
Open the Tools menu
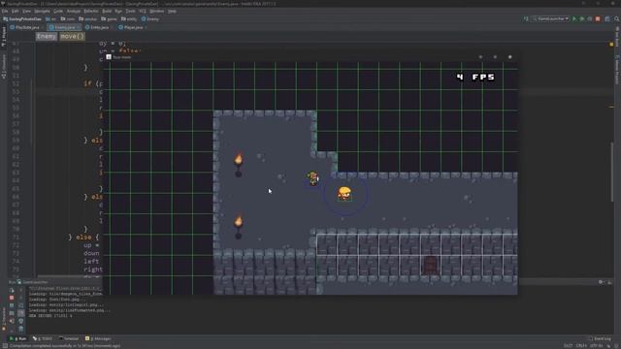(130, 11)
